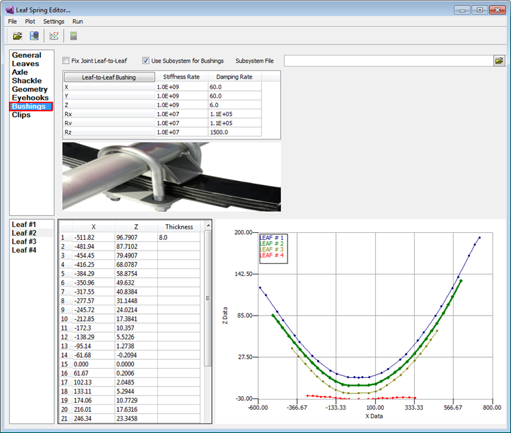Click the open folder toolbar icon
This screenshot has width=511, height=433.
tap(18, 36)
